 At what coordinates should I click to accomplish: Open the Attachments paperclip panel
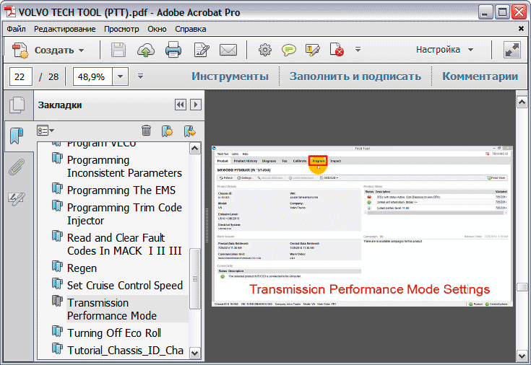pyautogui.click(x=16, y=167)
